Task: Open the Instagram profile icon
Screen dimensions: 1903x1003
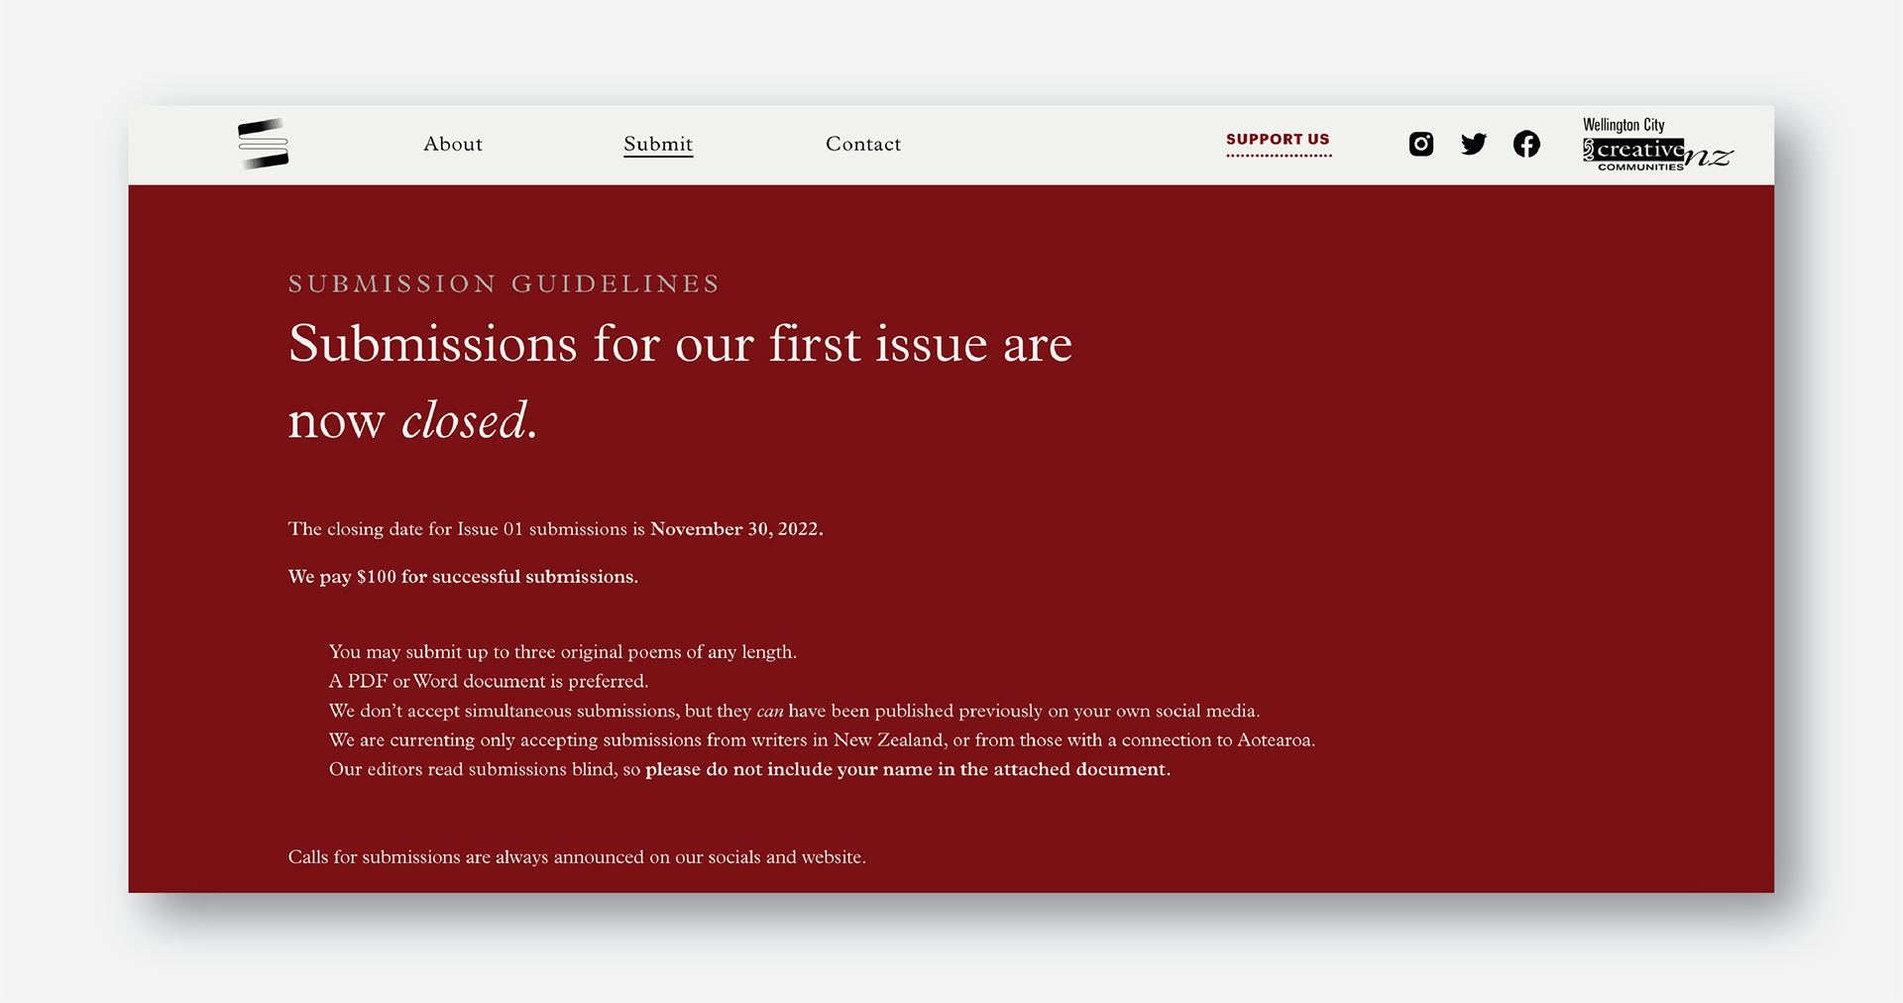Action: (1420, 144)
